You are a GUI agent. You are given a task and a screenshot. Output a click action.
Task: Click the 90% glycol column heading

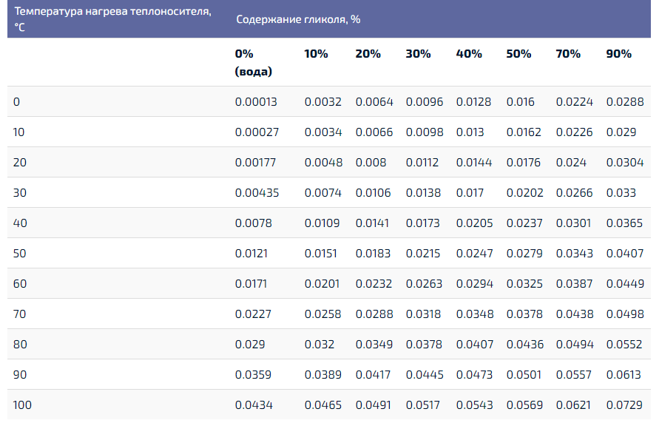[619, 54]
